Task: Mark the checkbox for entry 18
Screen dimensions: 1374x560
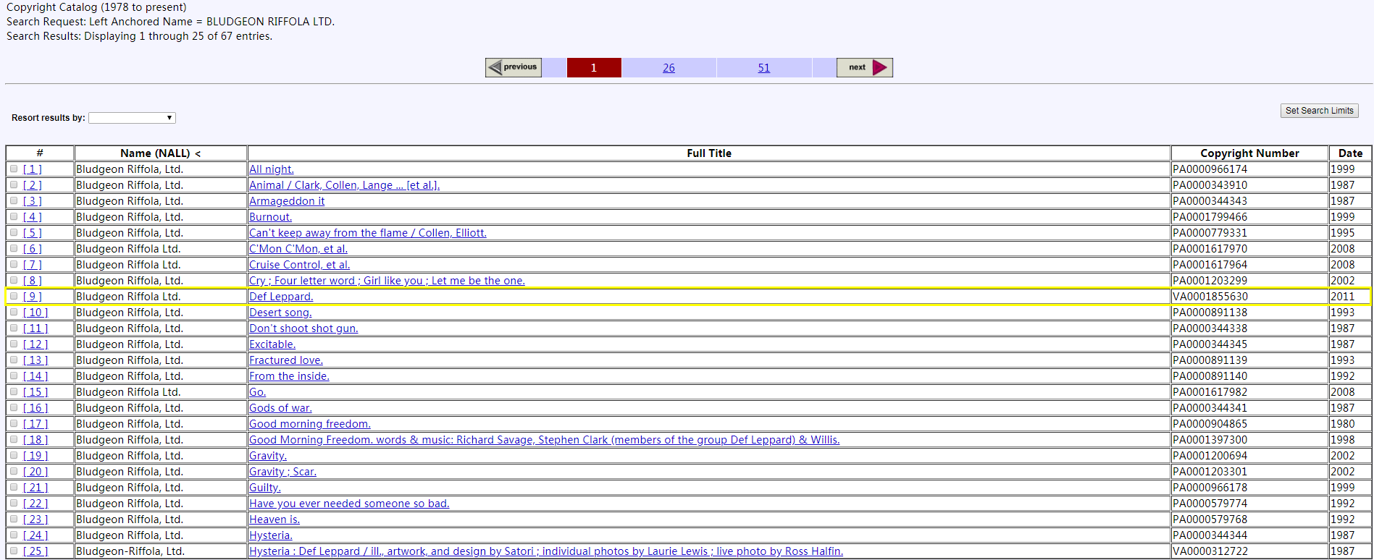Action: click(x=14, y=439)
